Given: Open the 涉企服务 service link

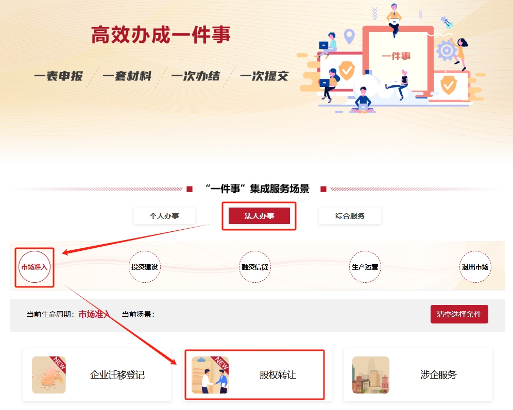Looking at the screenshot, I should [x=438, y=374].
